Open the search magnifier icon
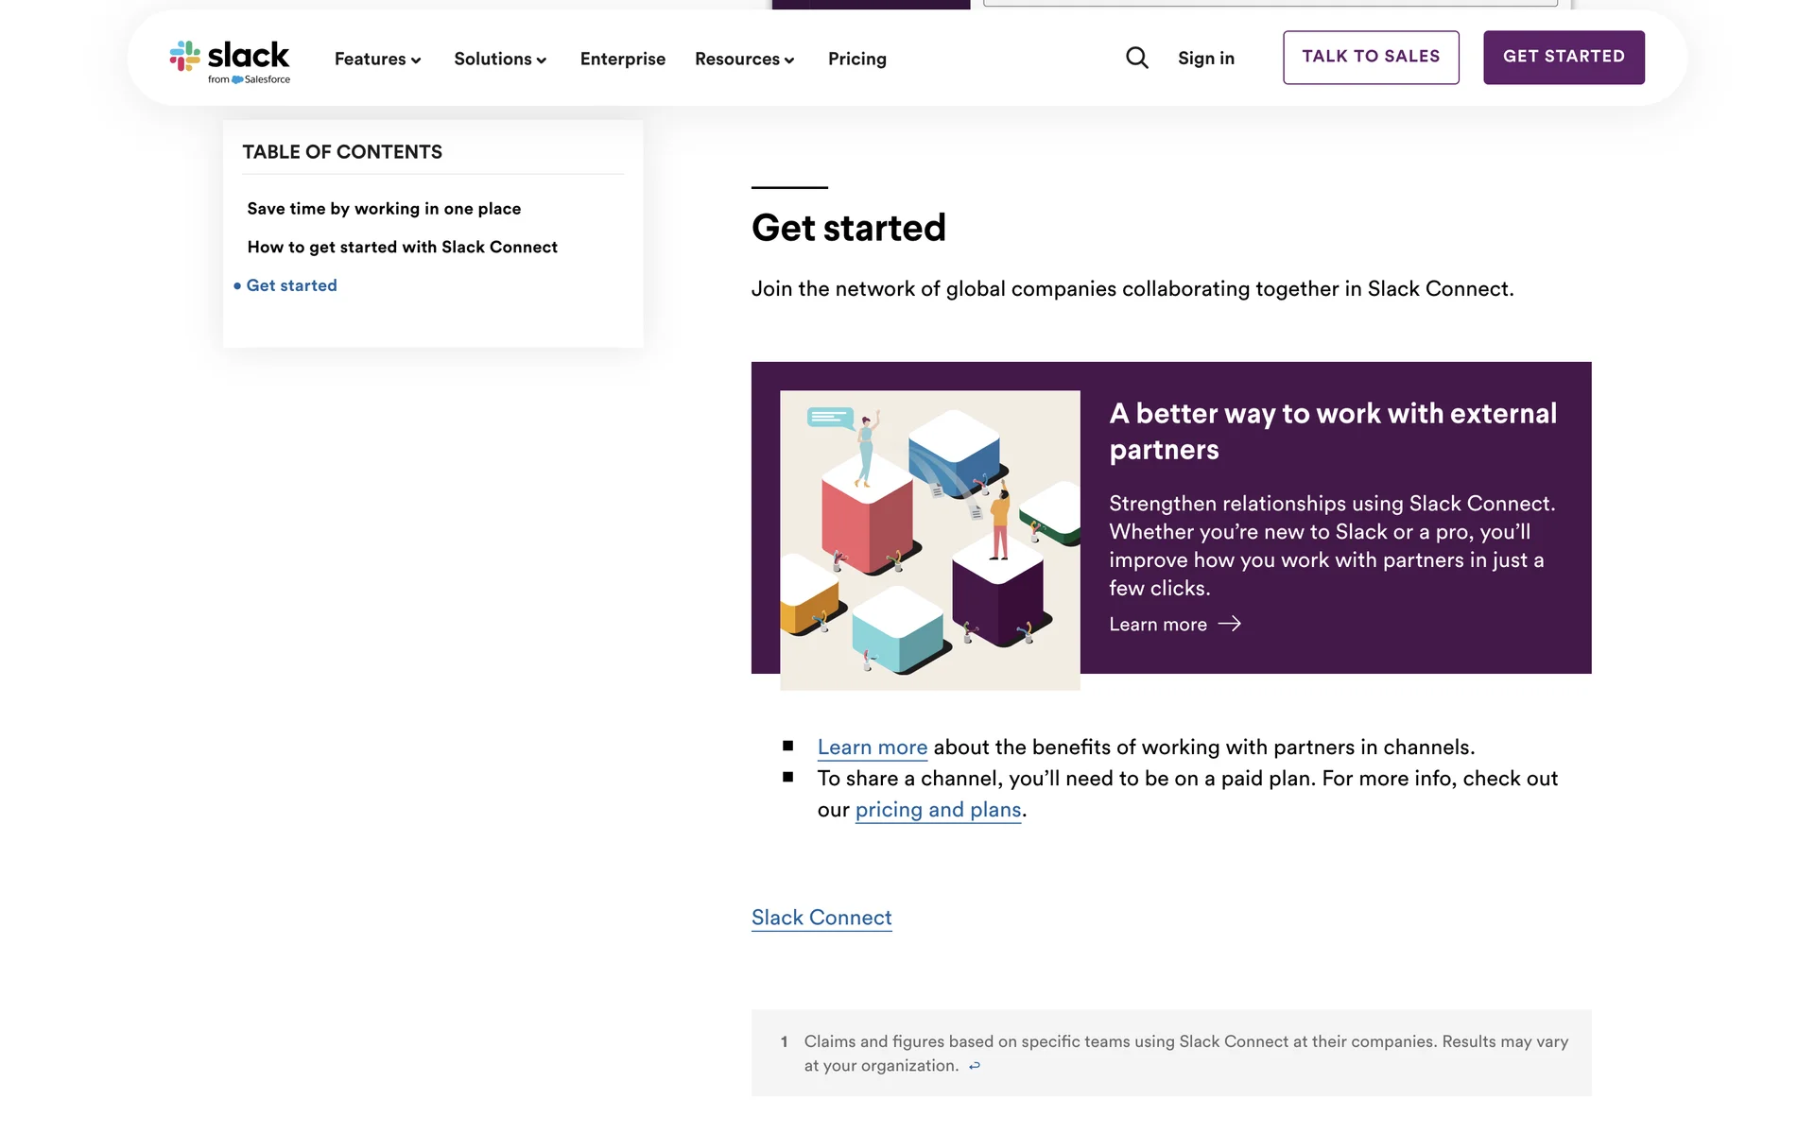Viewport: 1815px width, 1134px height. (1137, 59)
